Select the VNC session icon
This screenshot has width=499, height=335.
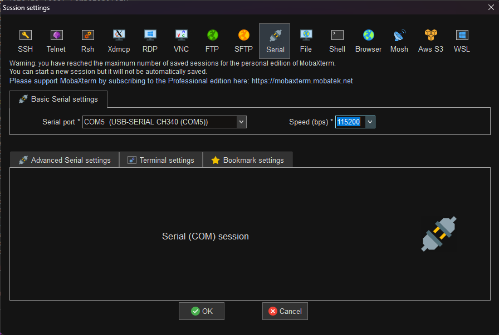click(181, 35)
